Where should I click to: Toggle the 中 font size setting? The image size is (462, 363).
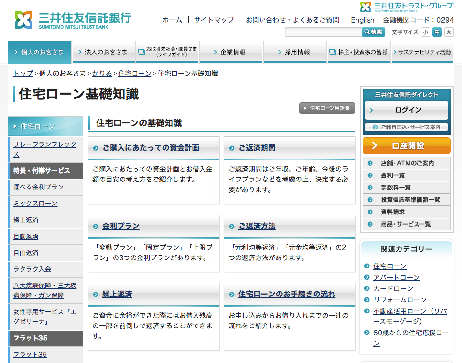(x=437, y=32)
